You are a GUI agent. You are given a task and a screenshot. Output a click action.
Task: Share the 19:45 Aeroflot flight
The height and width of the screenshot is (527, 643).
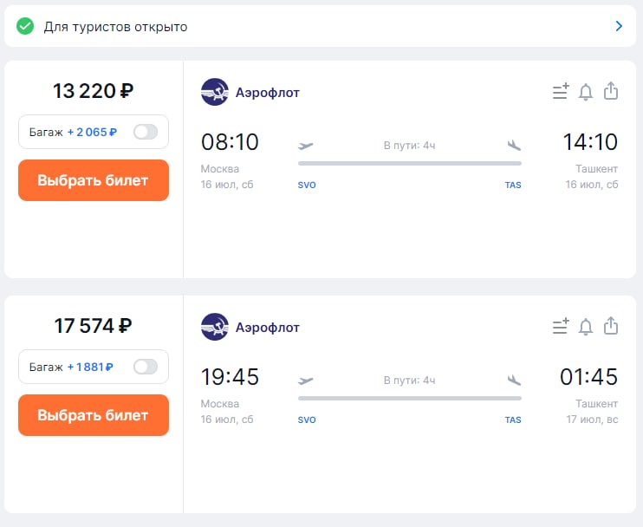click(x=611, y=326)
